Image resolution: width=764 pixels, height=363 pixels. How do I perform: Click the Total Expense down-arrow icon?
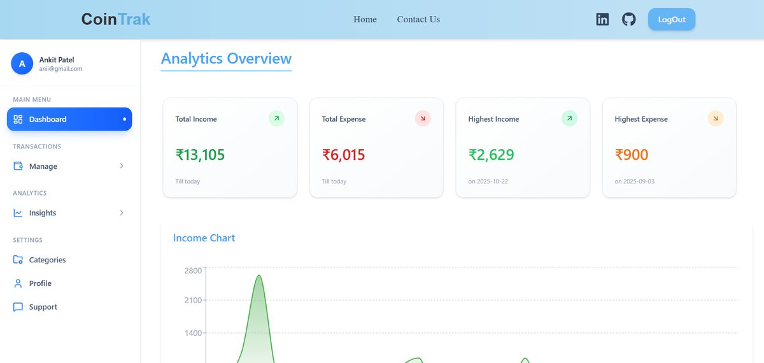coord(423,118)
